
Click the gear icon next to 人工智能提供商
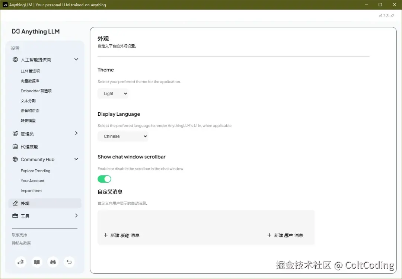coord(15,59)
